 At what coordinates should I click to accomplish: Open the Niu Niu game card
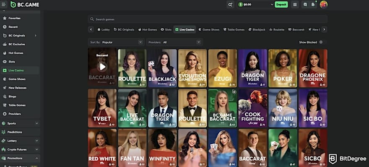[283, 108]
